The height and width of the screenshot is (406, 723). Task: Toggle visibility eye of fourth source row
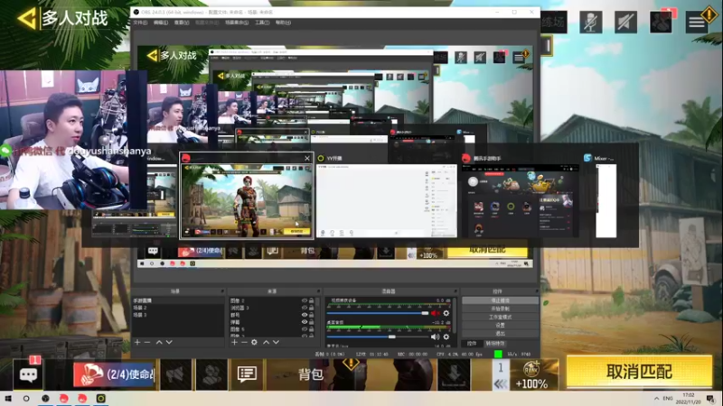(305, 322)
